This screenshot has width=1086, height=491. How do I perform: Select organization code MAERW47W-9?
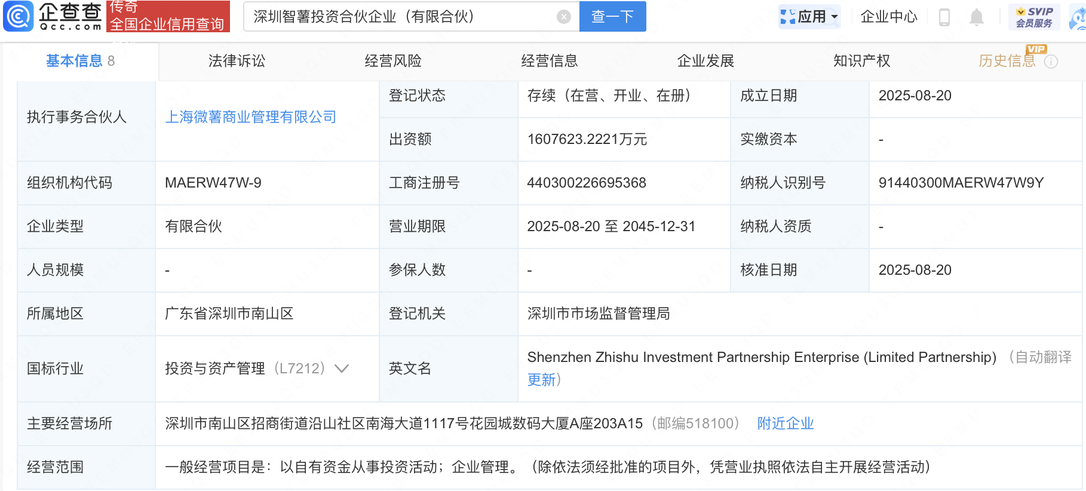[x=213, y=183]
